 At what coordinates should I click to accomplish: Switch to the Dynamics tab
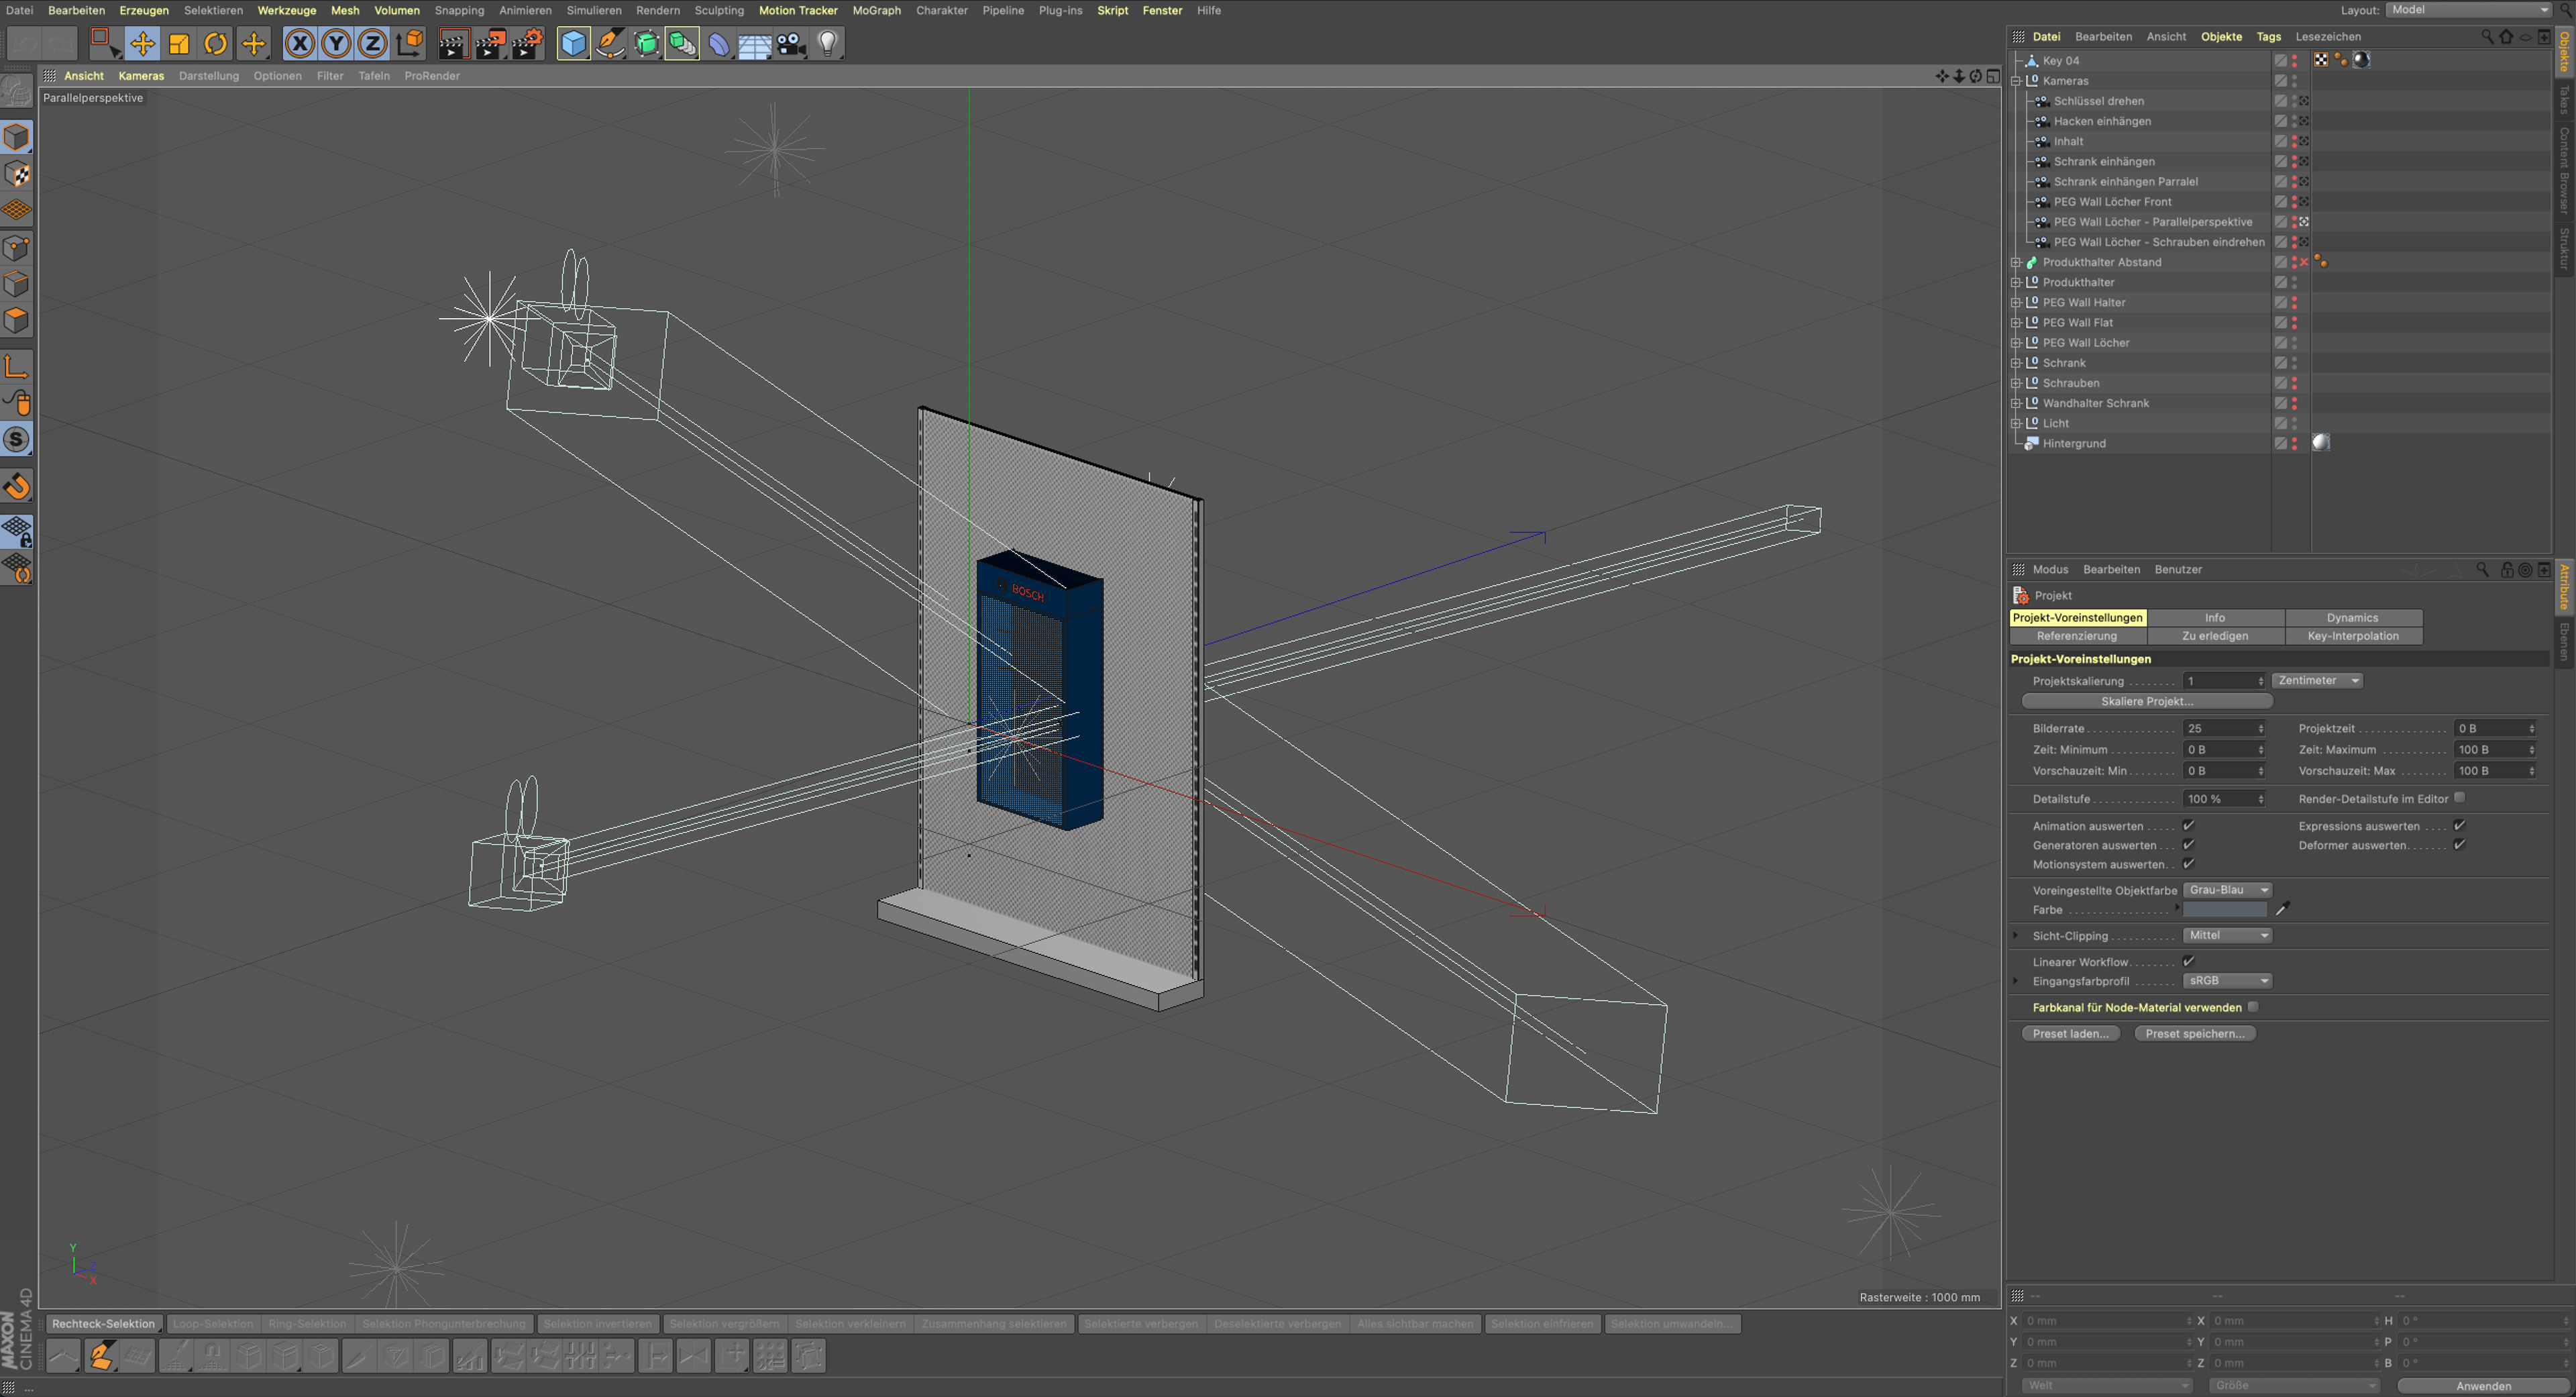[2351, 618]
